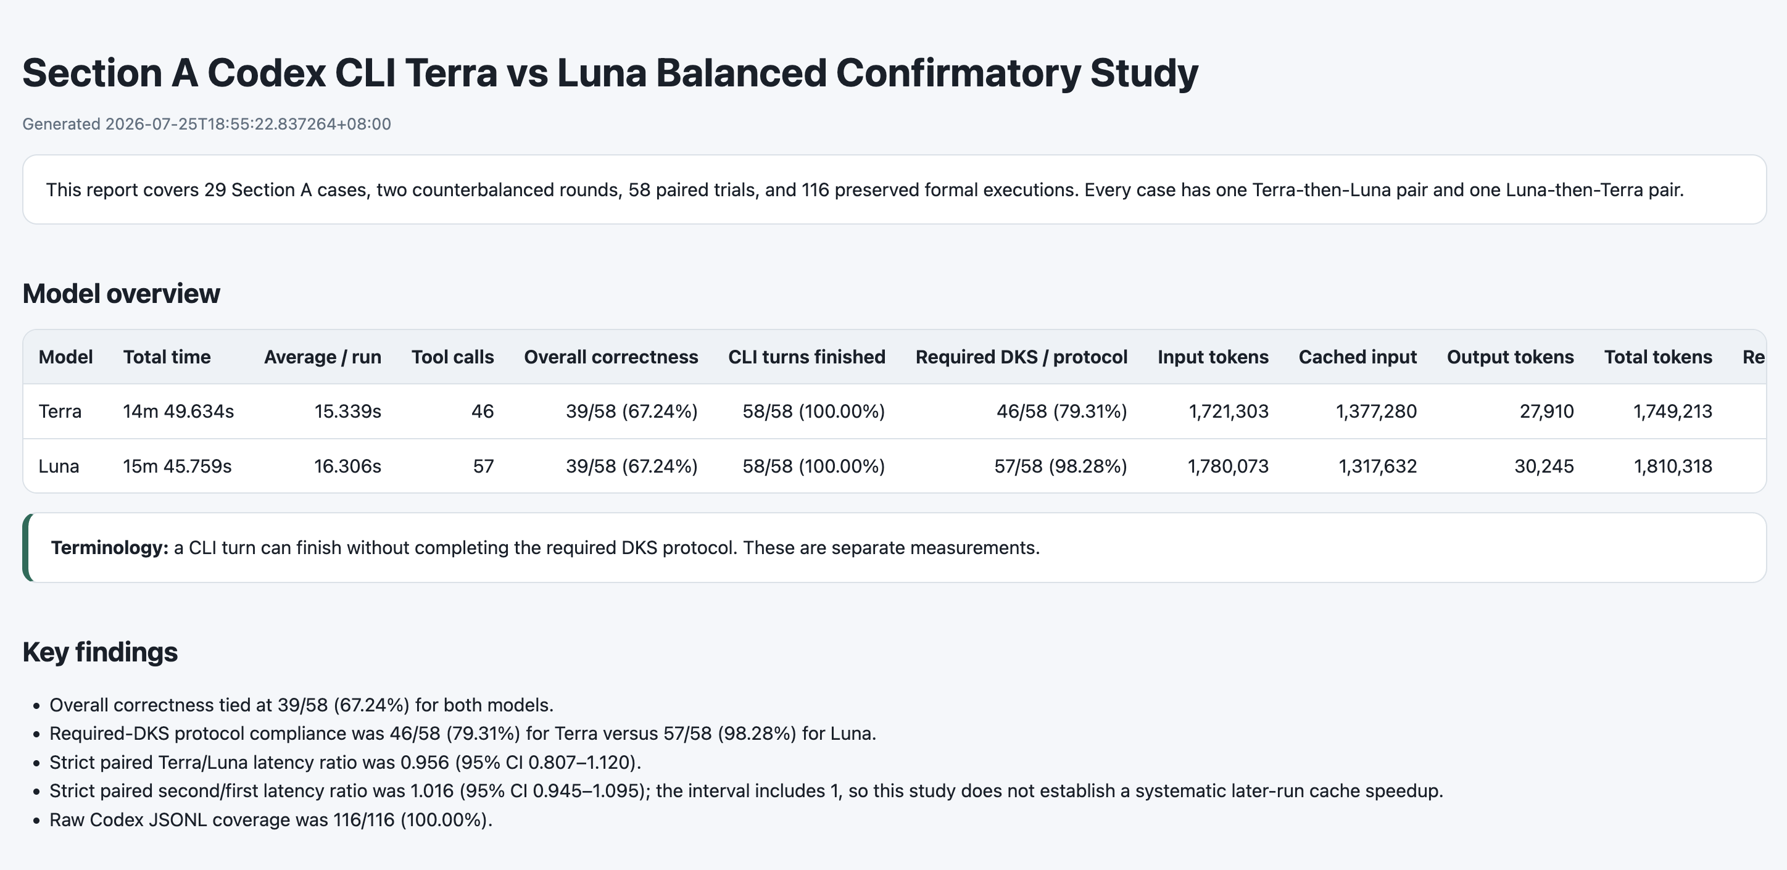Click Luna's 58/58 (100.00%) turns cell
The height and width of the screenshot is (870, 1787).
point(813,466)
